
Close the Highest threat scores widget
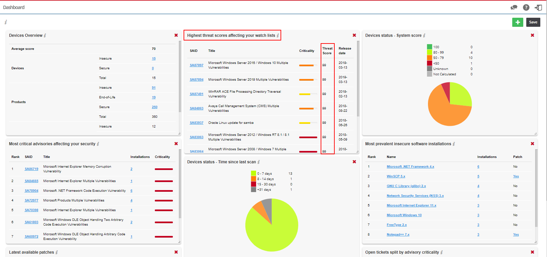click(x=354, y=35)
